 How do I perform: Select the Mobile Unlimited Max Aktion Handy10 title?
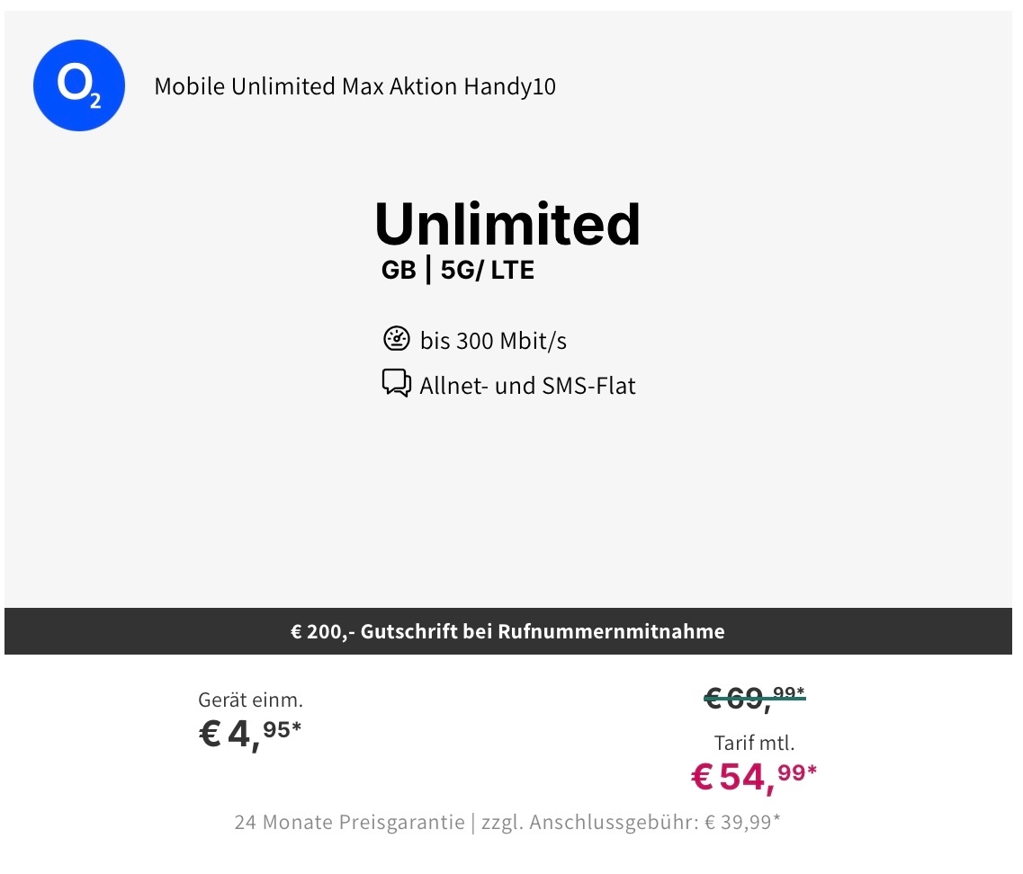click(x=354, y=86)
